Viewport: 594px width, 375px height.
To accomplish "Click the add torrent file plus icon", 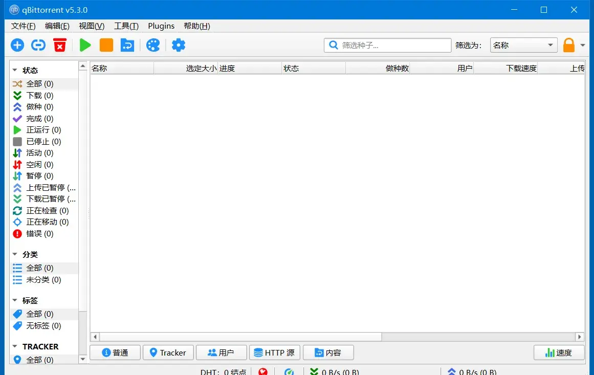I will click(x=17, y=45).
